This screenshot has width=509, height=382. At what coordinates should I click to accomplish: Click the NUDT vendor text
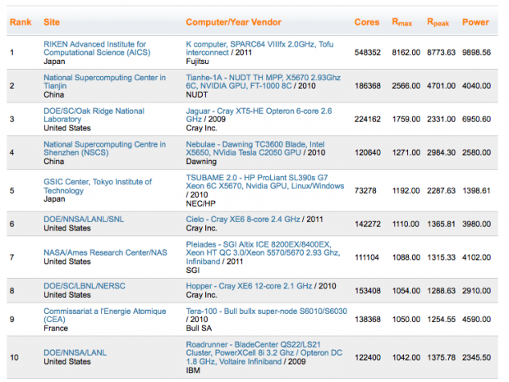tap(197, 94)
